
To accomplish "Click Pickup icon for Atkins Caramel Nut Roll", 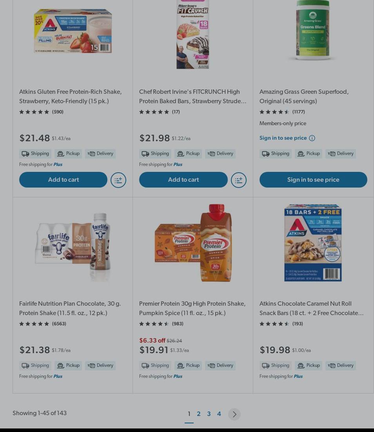I will pos(301,366).
